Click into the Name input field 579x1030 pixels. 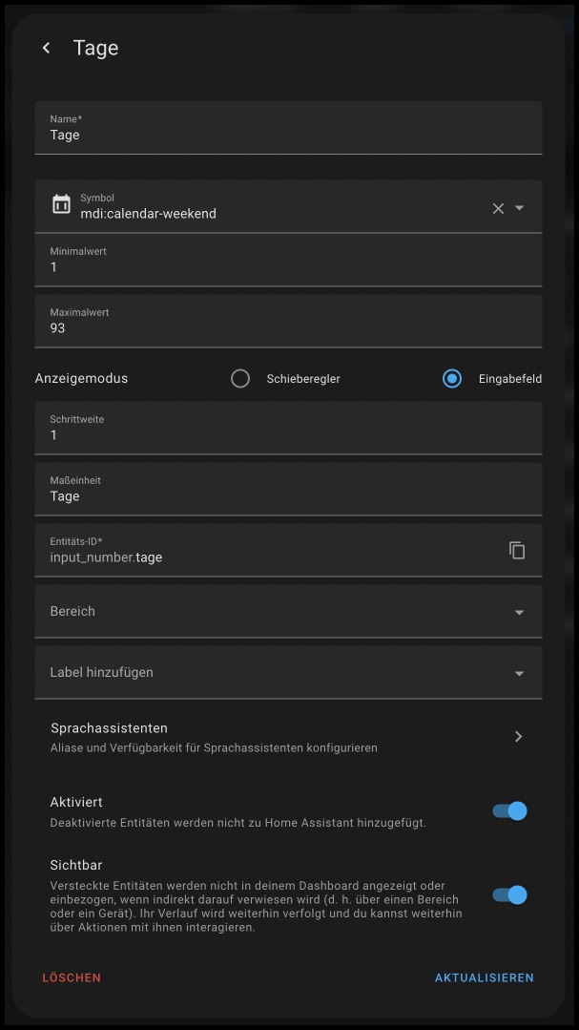point(288,135)
